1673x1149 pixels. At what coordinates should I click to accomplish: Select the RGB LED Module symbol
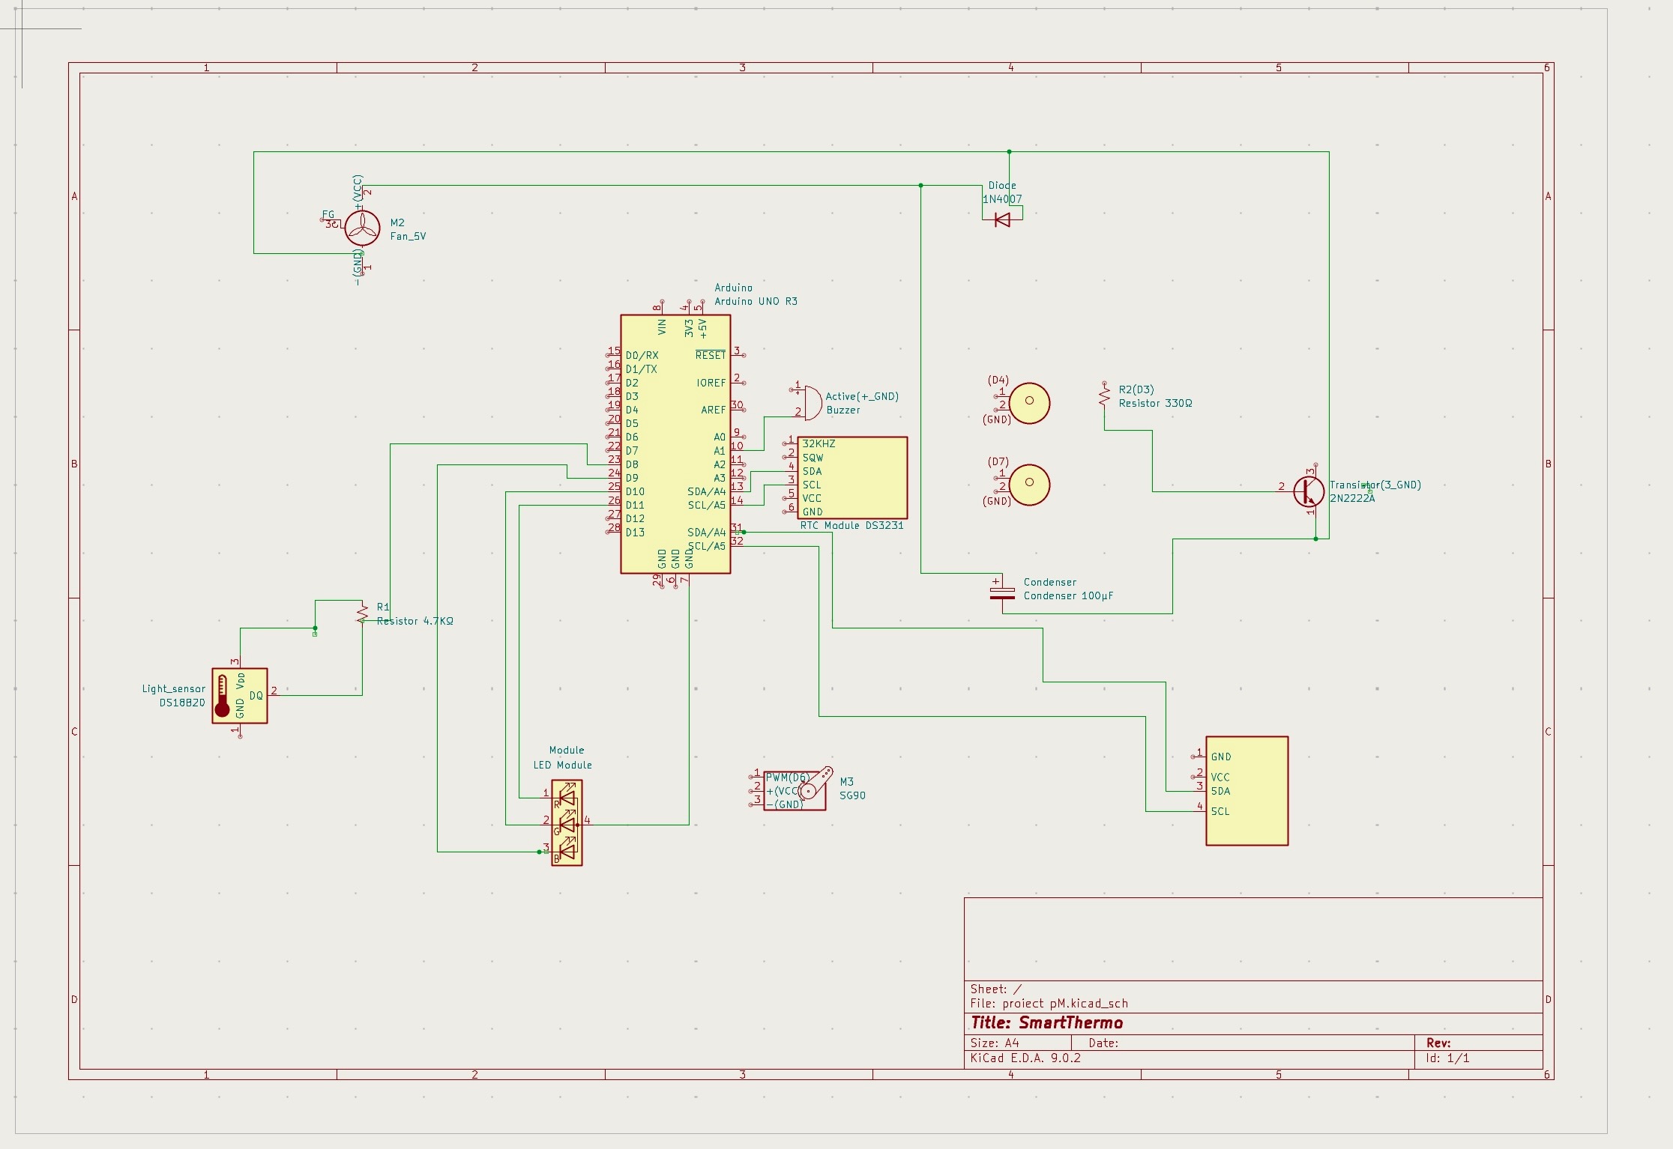point(567,823)
